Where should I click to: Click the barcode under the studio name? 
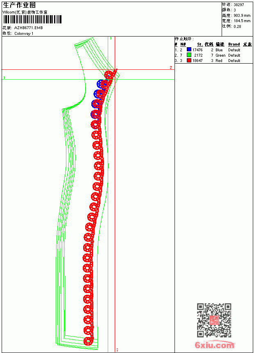tap(32, 19)
